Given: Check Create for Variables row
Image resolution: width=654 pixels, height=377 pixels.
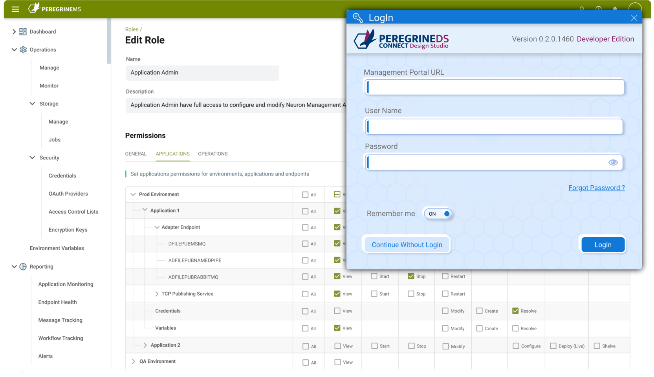Looking at the screenshot, I should pyautogui.click(x=479, y=328).
